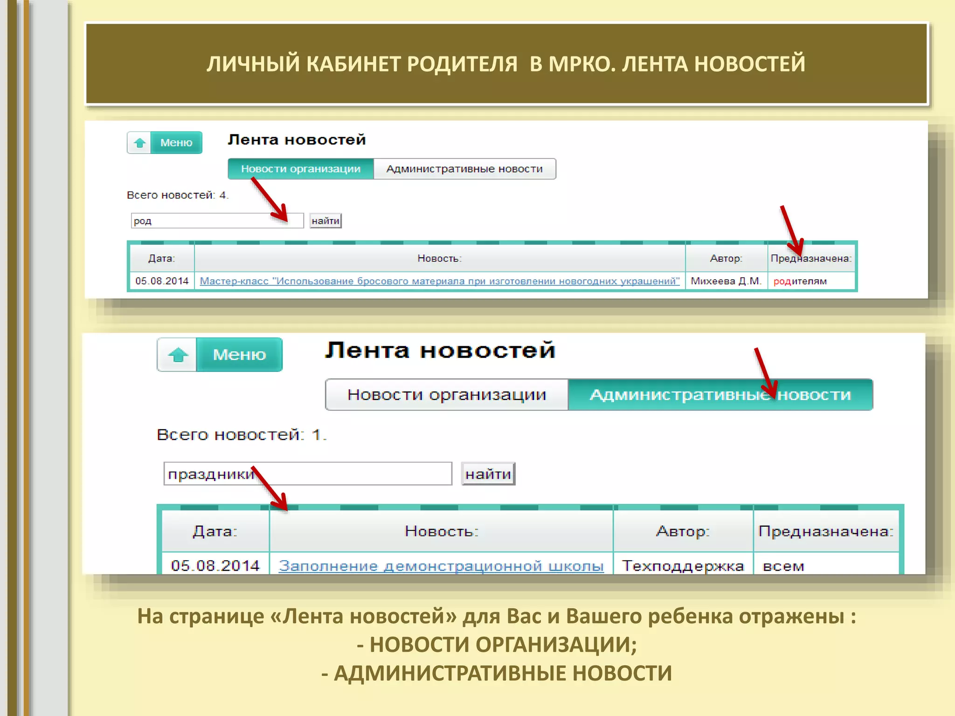Open the large Меню button in bottom panel

pyautogui.click(x=239, y=355)
